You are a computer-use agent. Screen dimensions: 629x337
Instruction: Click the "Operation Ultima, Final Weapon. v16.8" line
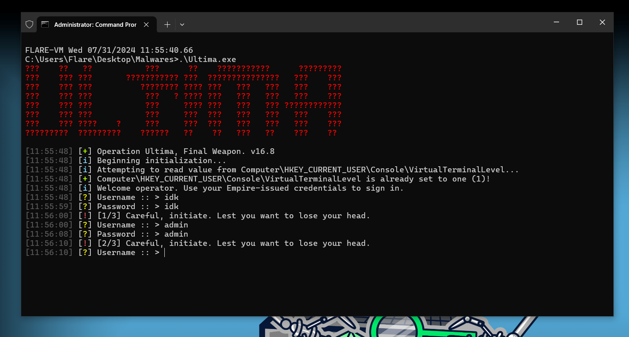tap(150, 151)
